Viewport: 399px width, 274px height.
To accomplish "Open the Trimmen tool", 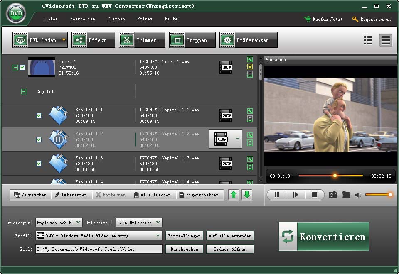I will pyautogui.click(x=140, y=40).
